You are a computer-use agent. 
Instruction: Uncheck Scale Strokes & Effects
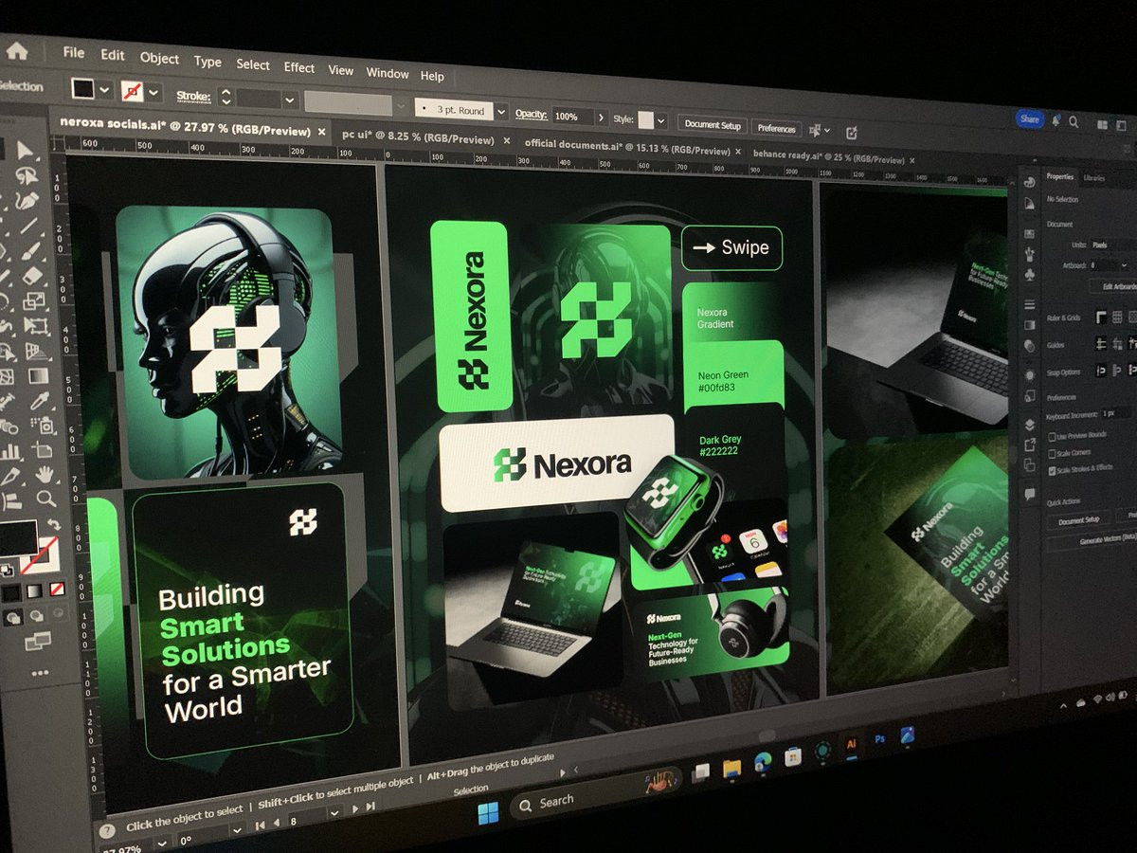coord(1053,470)
